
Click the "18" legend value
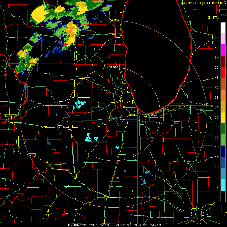pos(217,147)
